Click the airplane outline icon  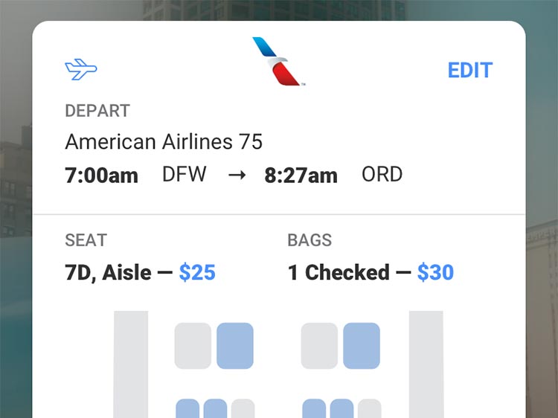(81, 70)
